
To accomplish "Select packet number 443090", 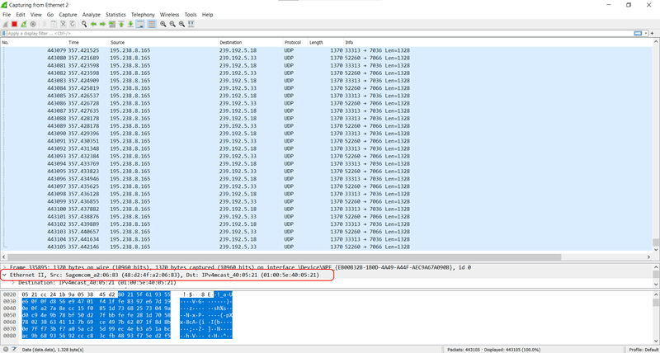I will pyautogui.click(x=326, y=134).
